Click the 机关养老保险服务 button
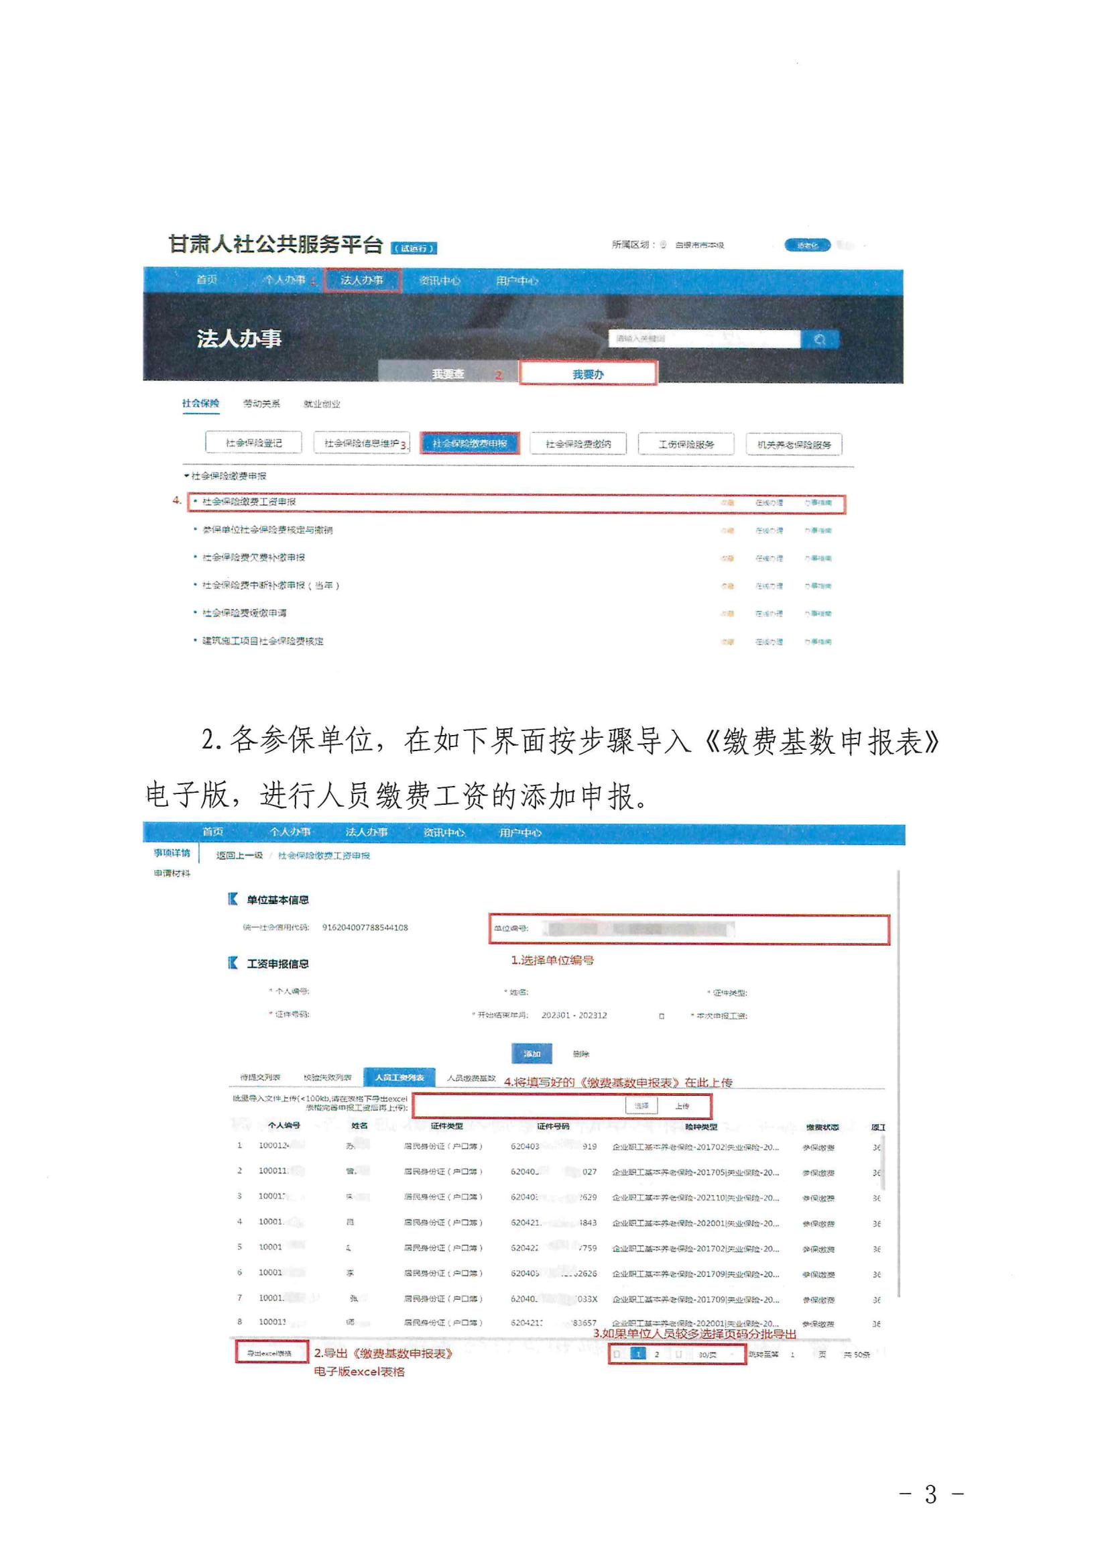 [x=793, y=445]
